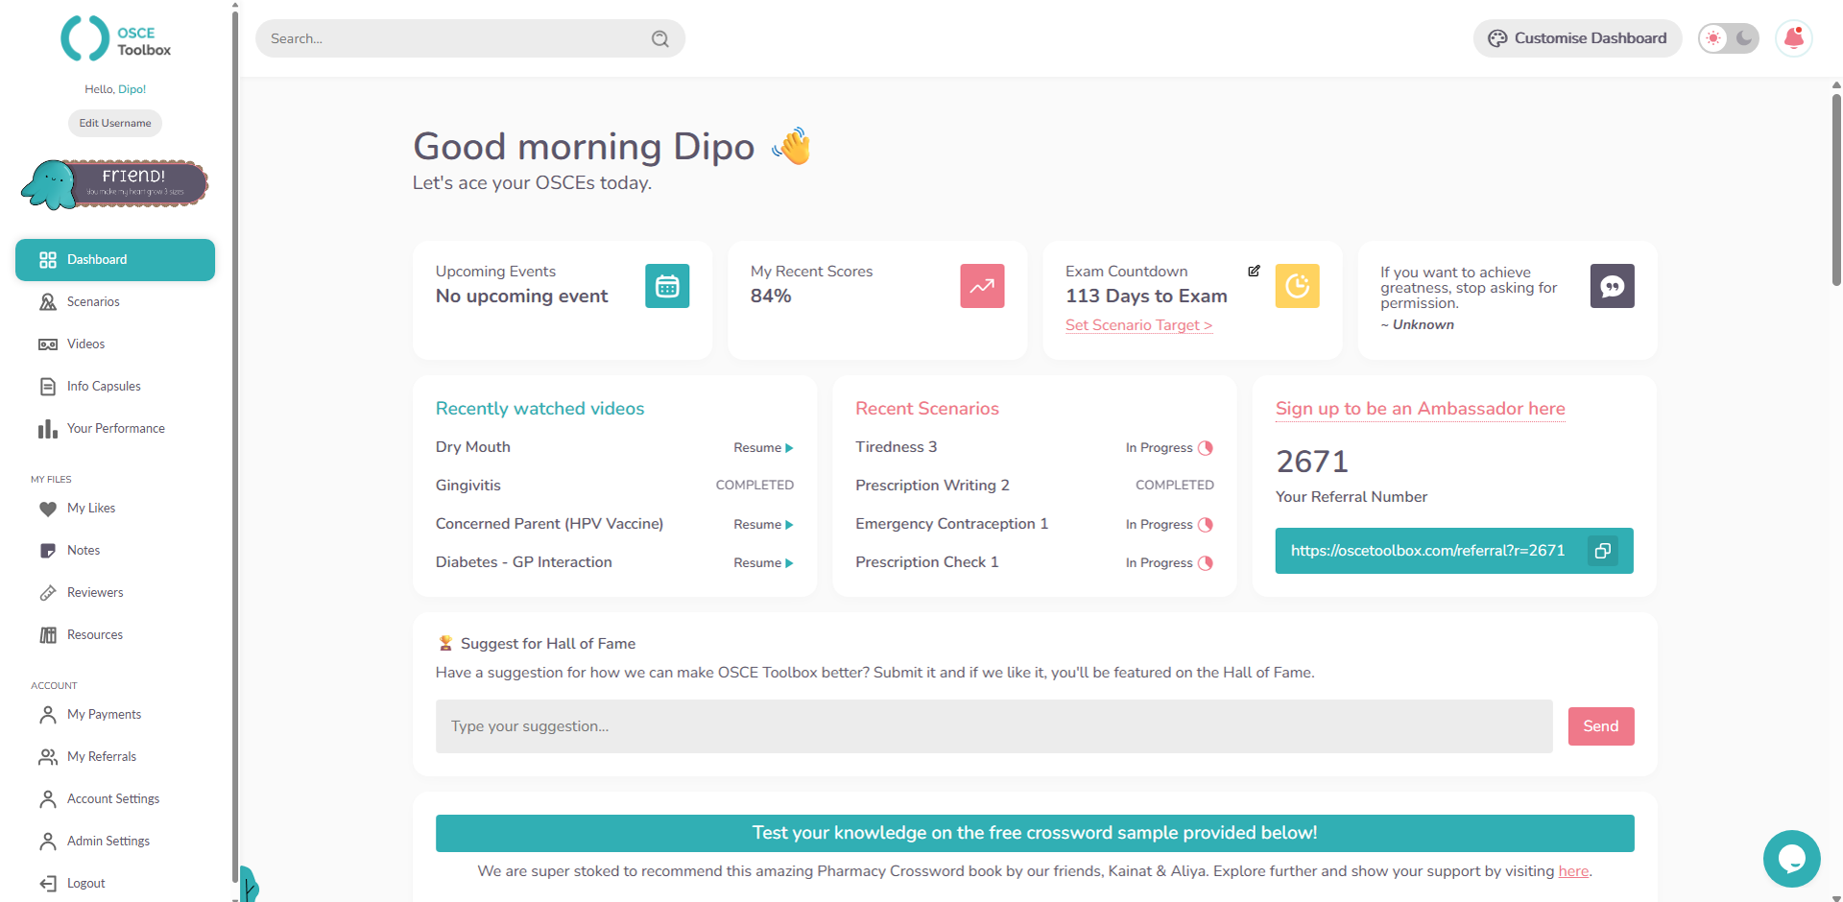Open Prescription Writing 2 scenario
This screenshot has width=1843, height=902.
[x=932, y=486]
